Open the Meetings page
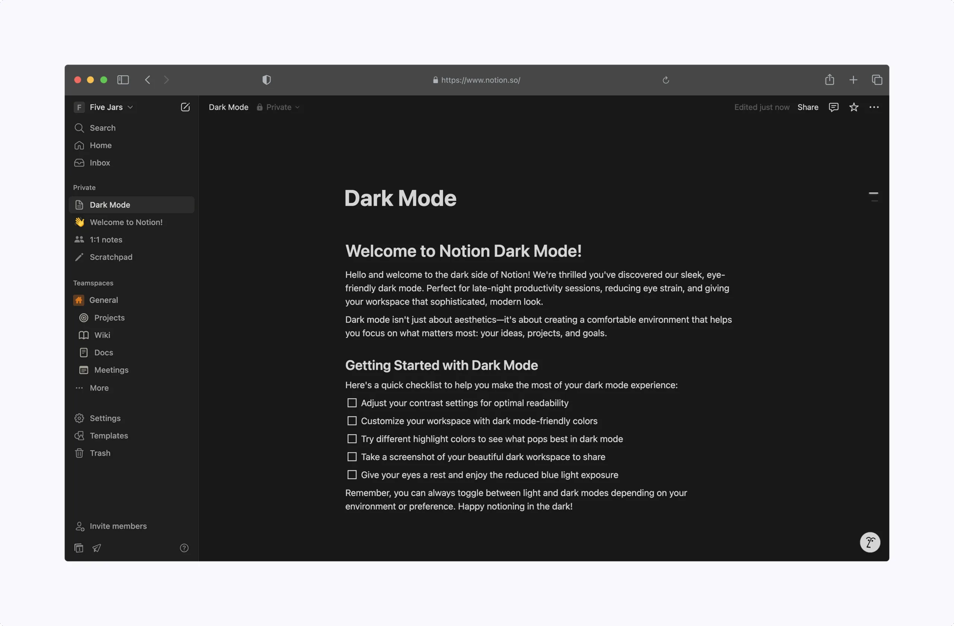The image size is (954, 626). pyautogui.click(x=132, y=370)
